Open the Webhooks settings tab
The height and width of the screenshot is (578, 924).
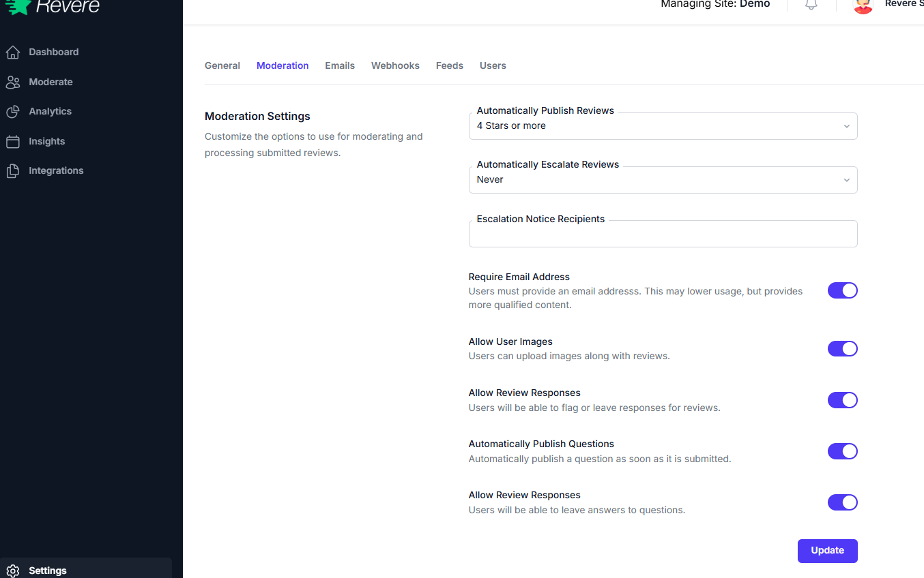[x=395, y=65]
